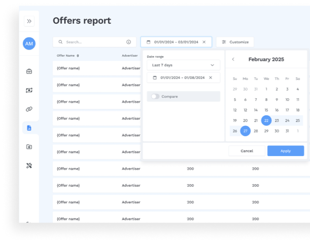The image size is (310, 243).
Task: Open the money/payments icon in sidebar
Action: point(29,90)
